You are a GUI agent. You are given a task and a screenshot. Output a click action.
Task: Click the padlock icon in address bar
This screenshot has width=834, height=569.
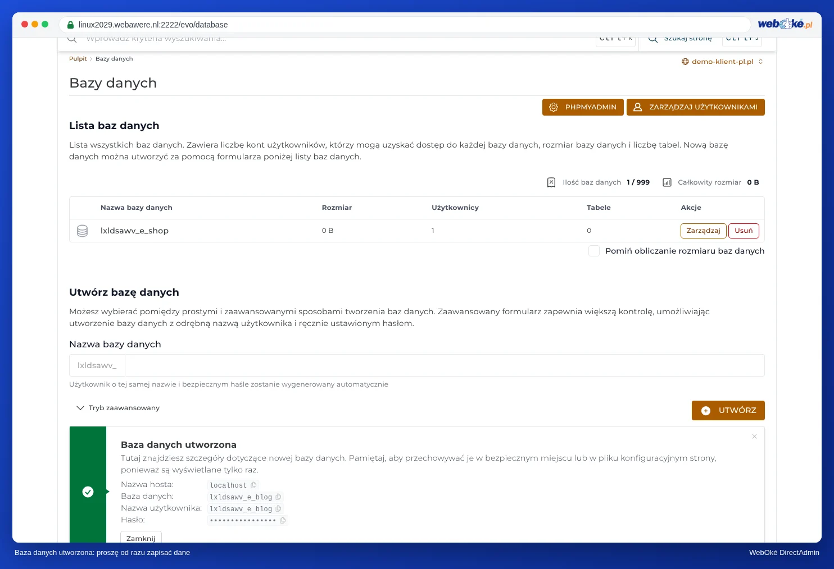70,25
